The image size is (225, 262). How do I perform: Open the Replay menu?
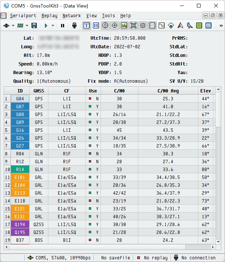pyautogui.click(x=49, y=16)
